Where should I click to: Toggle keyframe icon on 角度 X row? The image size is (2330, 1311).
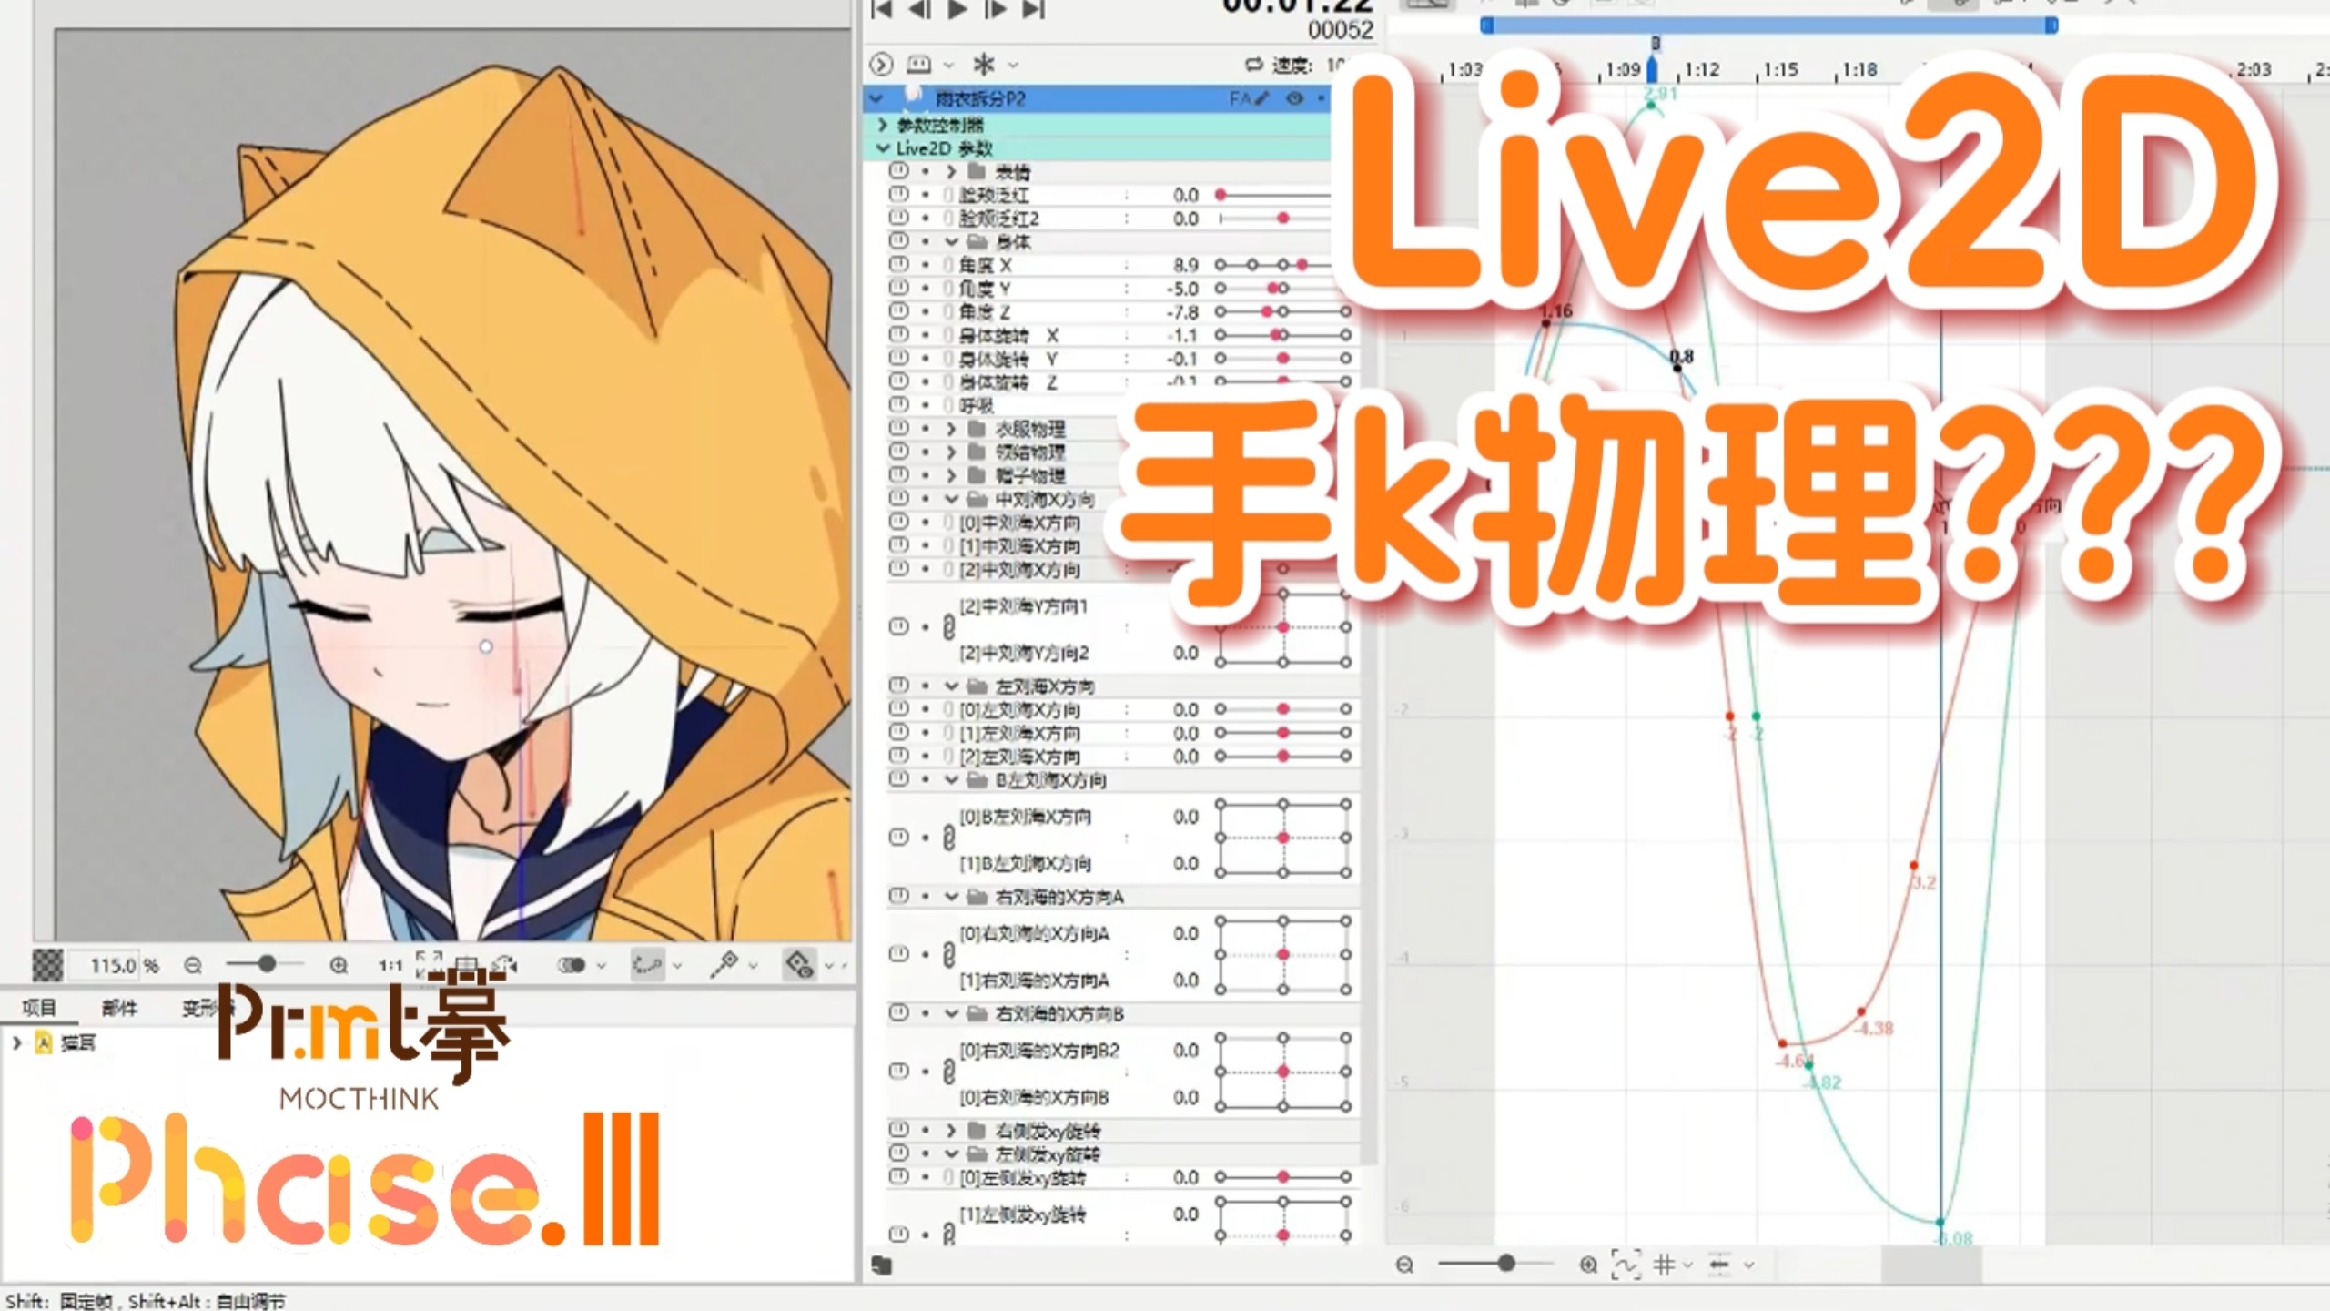click(898, 265)
